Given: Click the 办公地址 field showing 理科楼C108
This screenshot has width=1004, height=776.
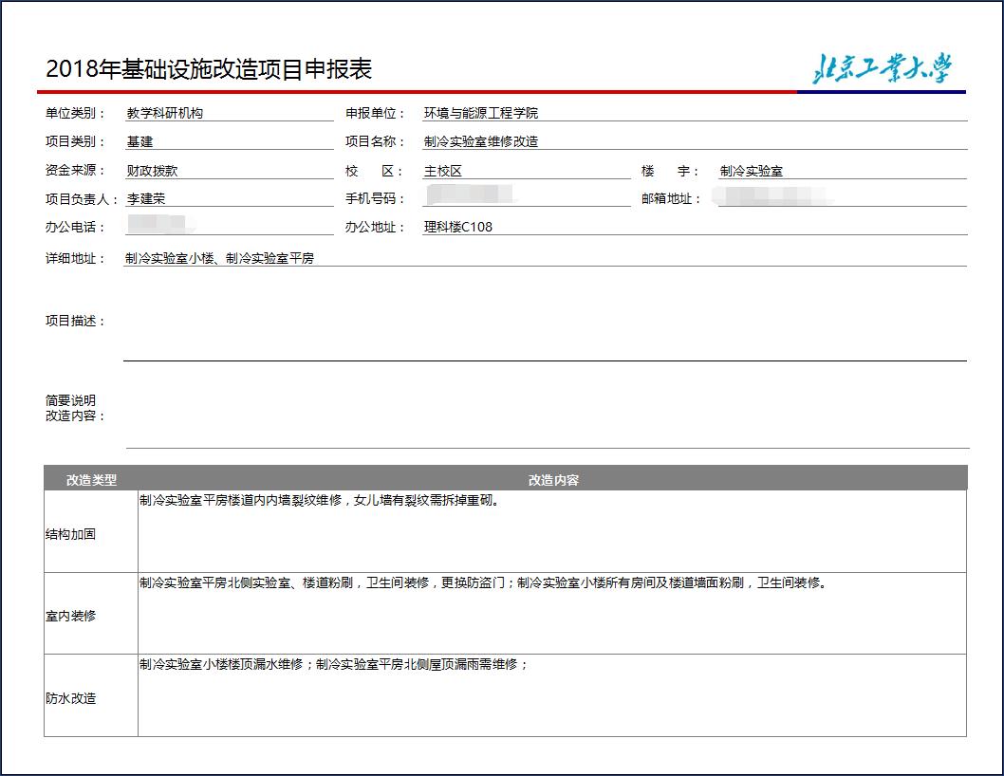Looking at the screenshot, I should [x=694, y=228].
